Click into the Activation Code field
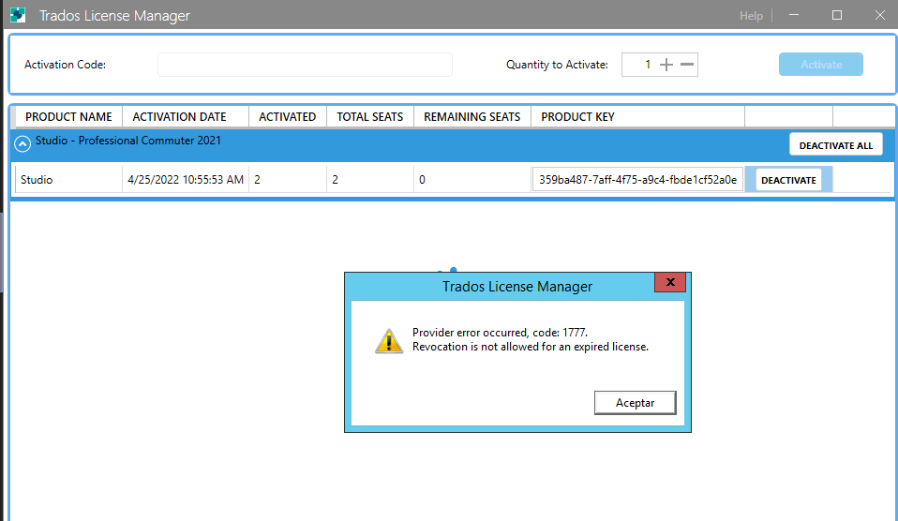The height and width of the screenshot is (521, 898). point(305,65)
